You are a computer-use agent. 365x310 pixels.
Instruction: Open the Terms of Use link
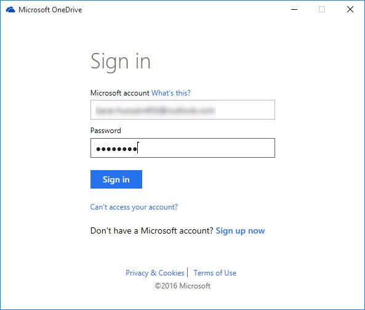(x=215, y=272)
